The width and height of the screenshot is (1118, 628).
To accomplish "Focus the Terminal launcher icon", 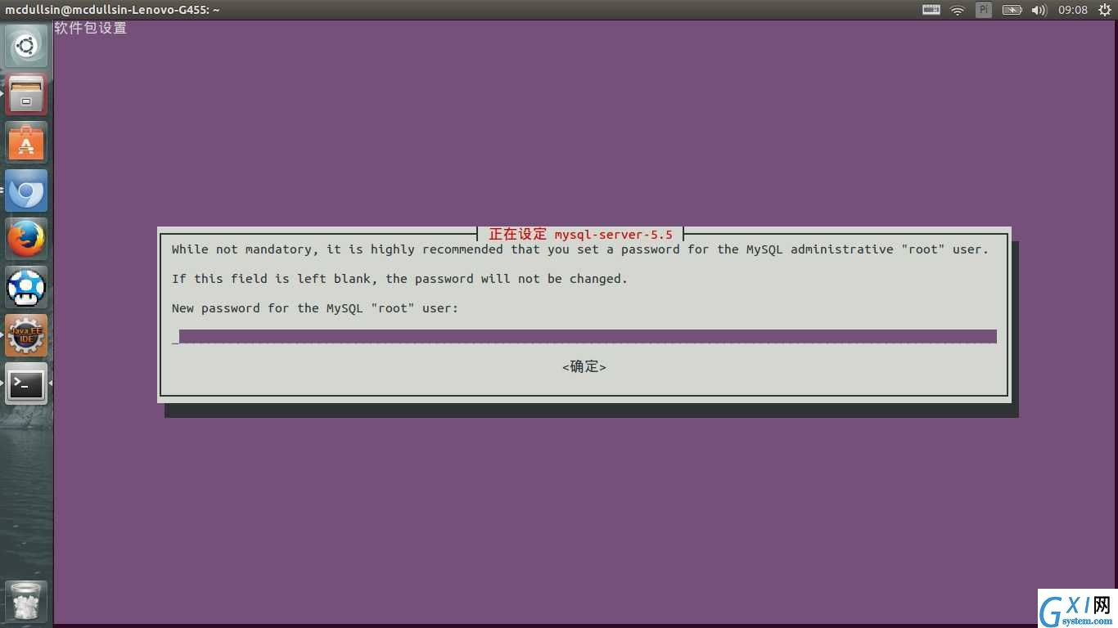I will pos(26,384).
